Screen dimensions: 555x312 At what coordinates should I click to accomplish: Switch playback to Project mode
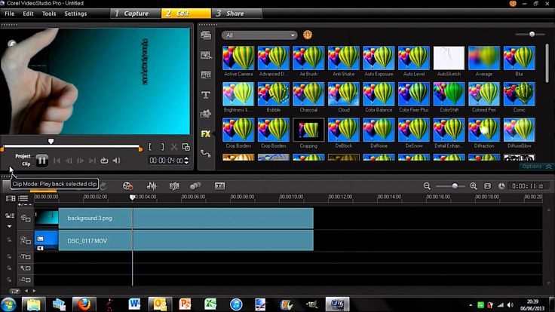pyautogui.click(x=23, y=156)
